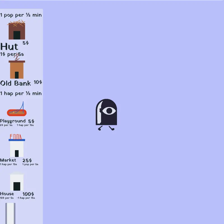This screenshot has height=224, width=224.
Task: Click the "Playground" name label
Action: (13, 121)
